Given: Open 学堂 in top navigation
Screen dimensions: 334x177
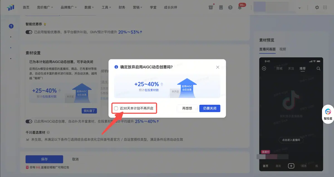Looking at the screenshot, I should click(153, 8).
